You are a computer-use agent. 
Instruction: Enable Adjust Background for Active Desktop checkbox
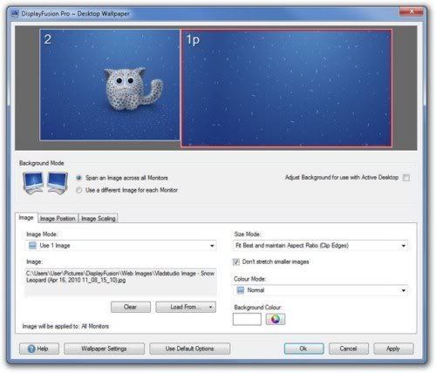406,178
